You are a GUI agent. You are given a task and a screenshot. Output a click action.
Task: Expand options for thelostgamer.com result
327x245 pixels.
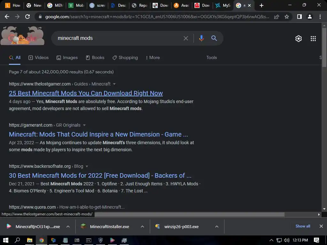tap(114, 84)
